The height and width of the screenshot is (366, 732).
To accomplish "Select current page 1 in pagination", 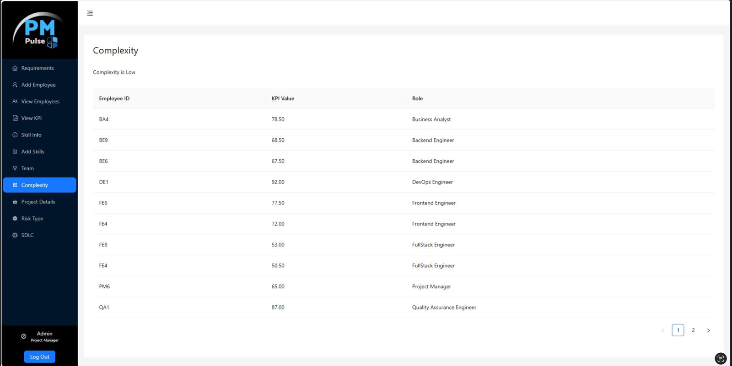I will [678, 330].
